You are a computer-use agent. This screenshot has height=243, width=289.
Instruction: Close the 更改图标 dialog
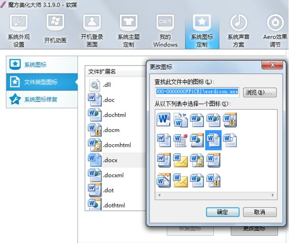pos(272,65)
